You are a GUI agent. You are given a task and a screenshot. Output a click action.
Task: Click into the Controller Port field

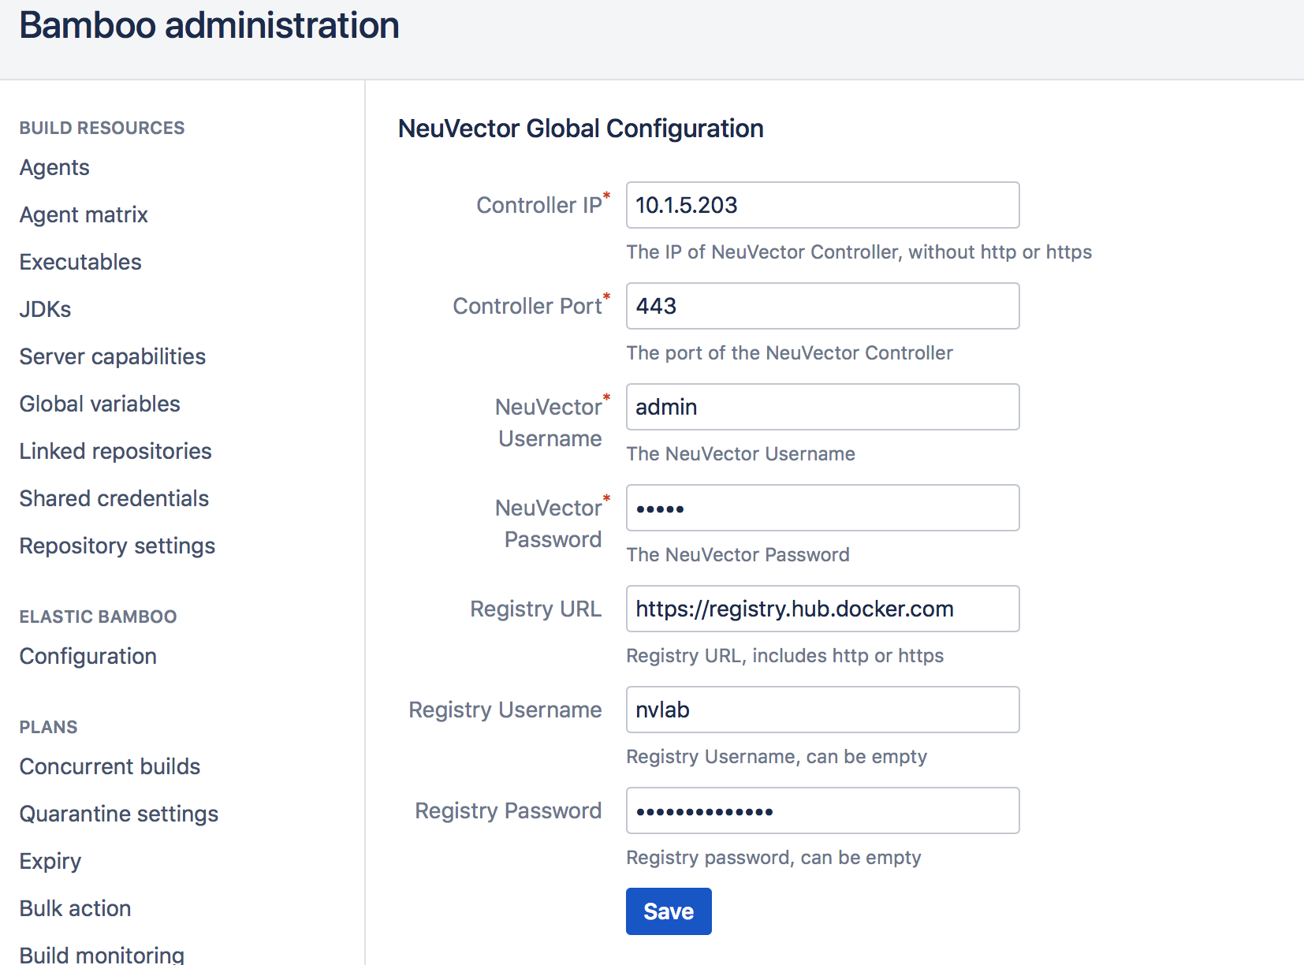point(822,306)
